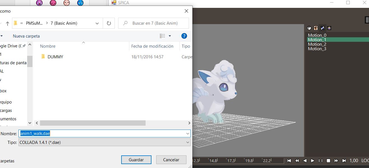Screen dimensions: 369x168
Task: Select the DUMMY folder name
Action: pos(55,57)
